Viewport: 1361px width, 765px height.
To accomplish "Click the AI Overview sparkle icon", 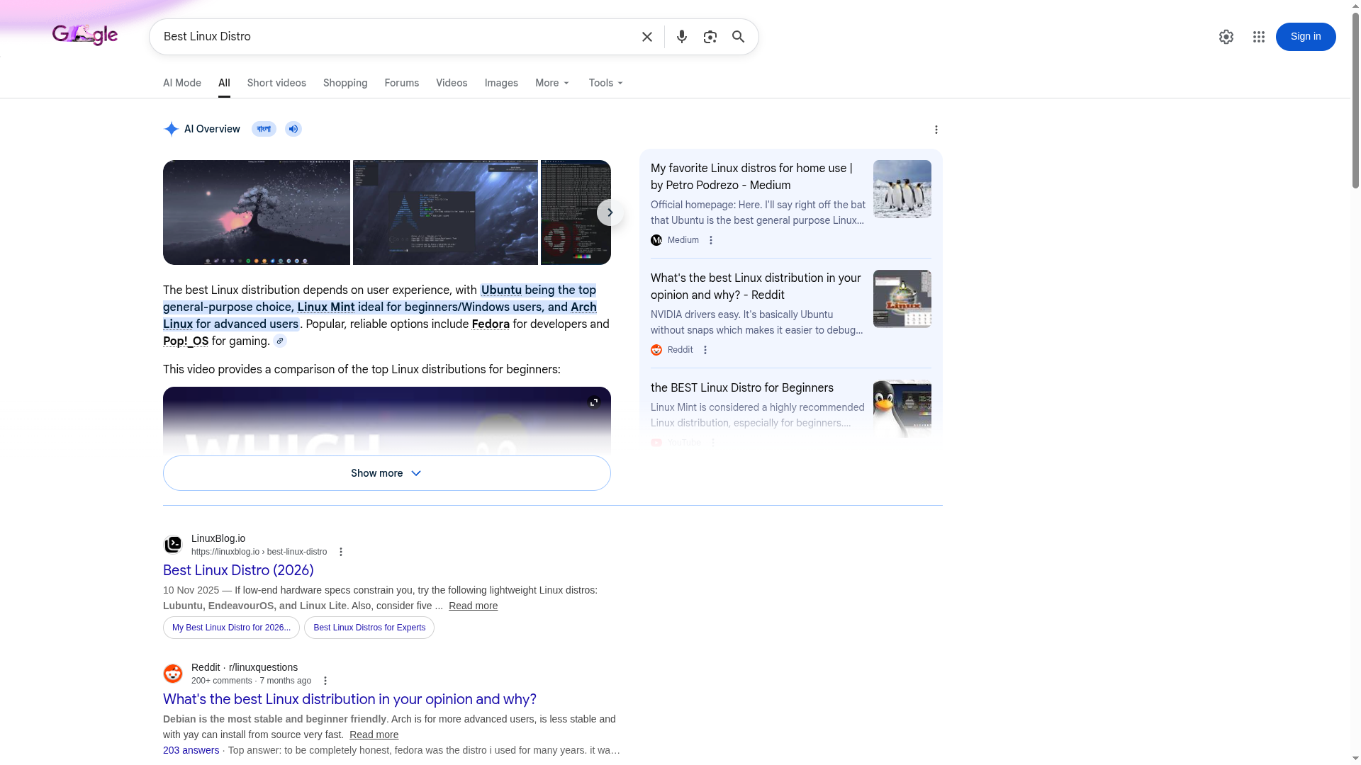I will tap(171, 129).
